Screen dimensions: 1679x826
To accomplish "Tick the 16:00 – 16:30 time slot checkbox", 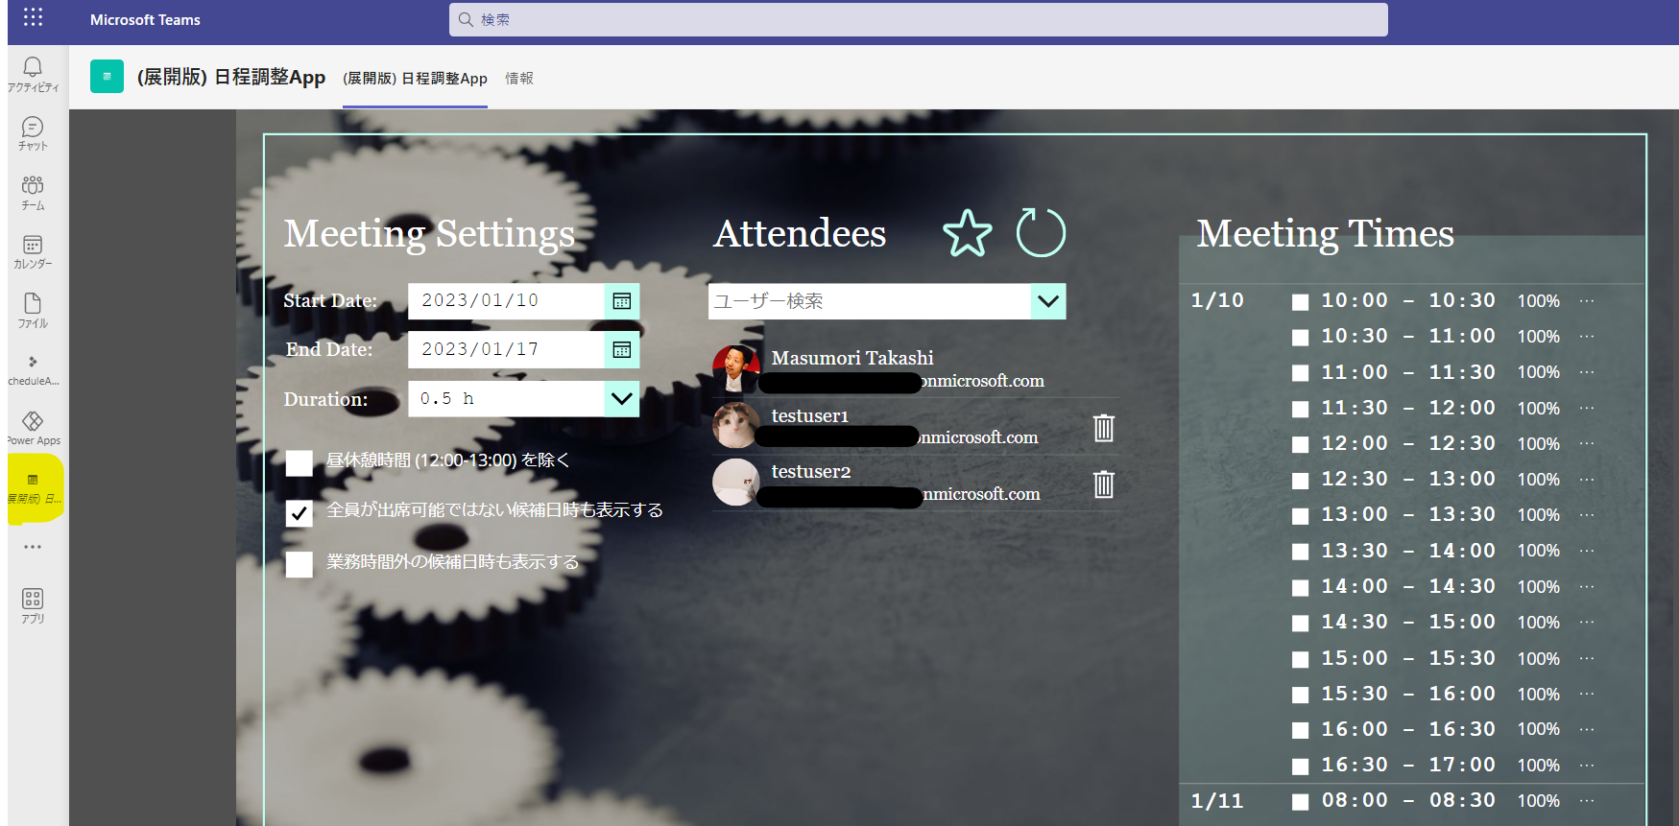I will pyautogui.click(x=1301, y=731).
